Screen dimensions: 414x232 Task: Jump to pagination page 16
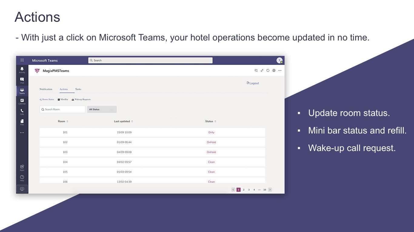265,190
